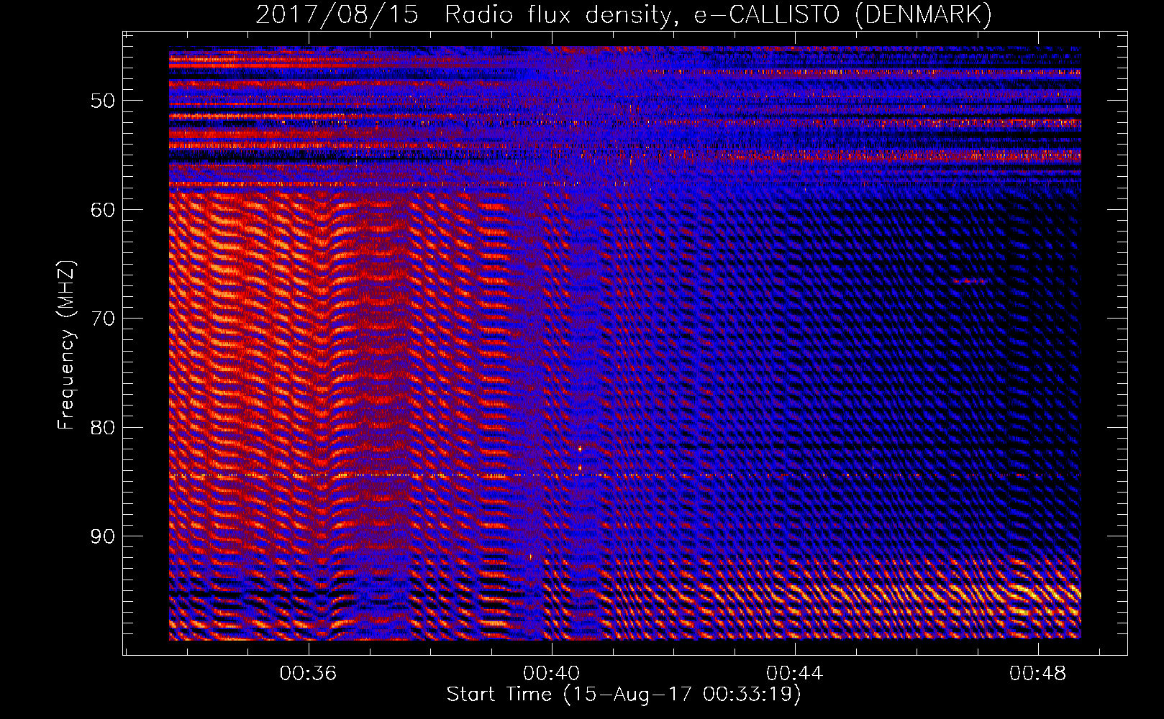The width and height of the screenshot is (1164, 719).
Task: Click the plot title '2017/08/15 Radio flux density'
Action: click(x=623, y=14)
